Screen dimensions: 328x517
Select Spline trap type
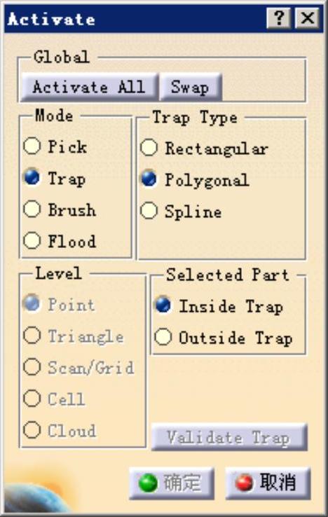(149, 210)
